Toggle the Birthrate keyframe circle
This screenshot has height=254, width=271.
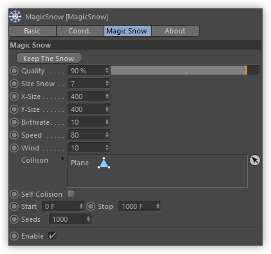click(x=14, y=122)
